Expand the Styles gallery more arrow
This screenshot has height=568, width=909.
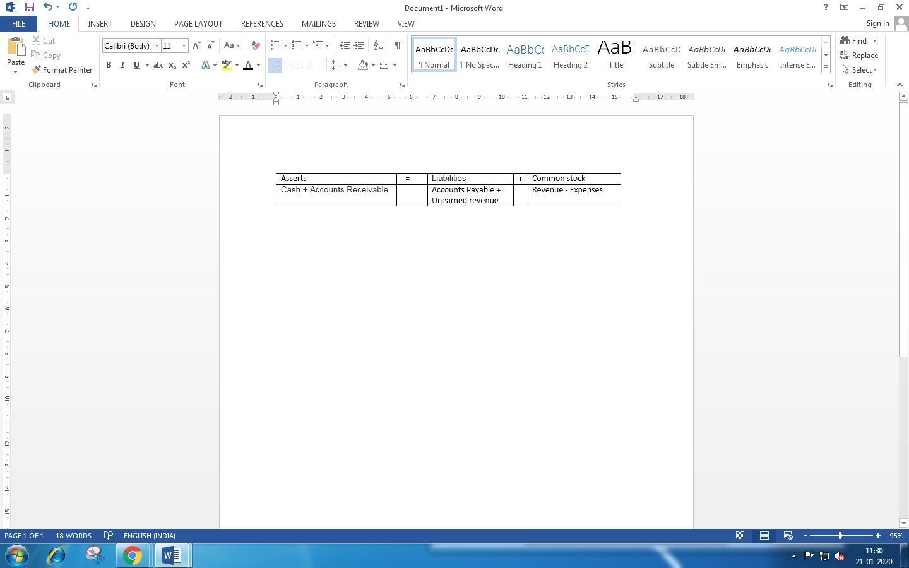click(x=826, y=67)
